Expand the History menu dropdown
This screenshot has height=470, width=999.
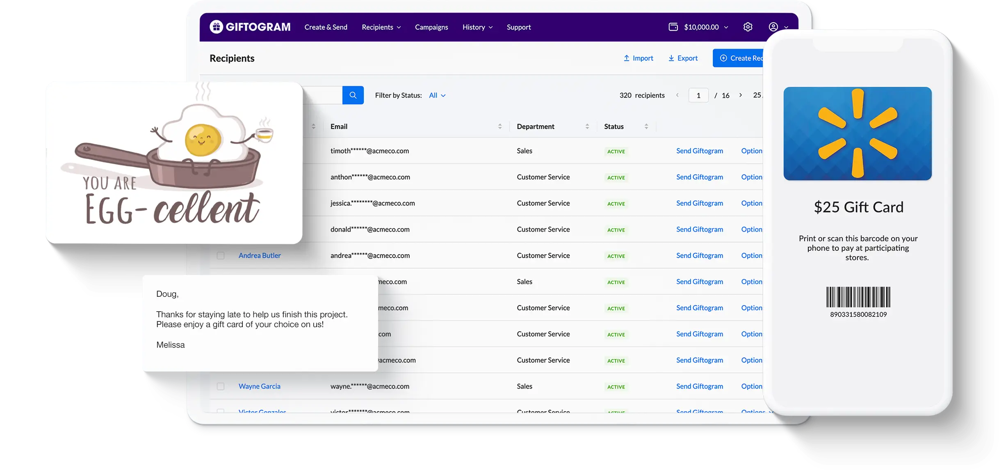coord(477,27)
